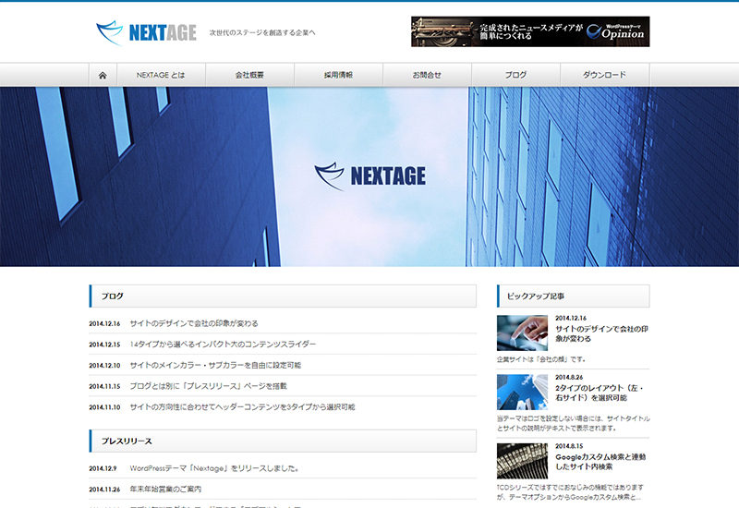Viewport: 739px width, 508px height.
Task: Open pickup title サイトのデザインで会社の印象が変わる
Action: 601,333
